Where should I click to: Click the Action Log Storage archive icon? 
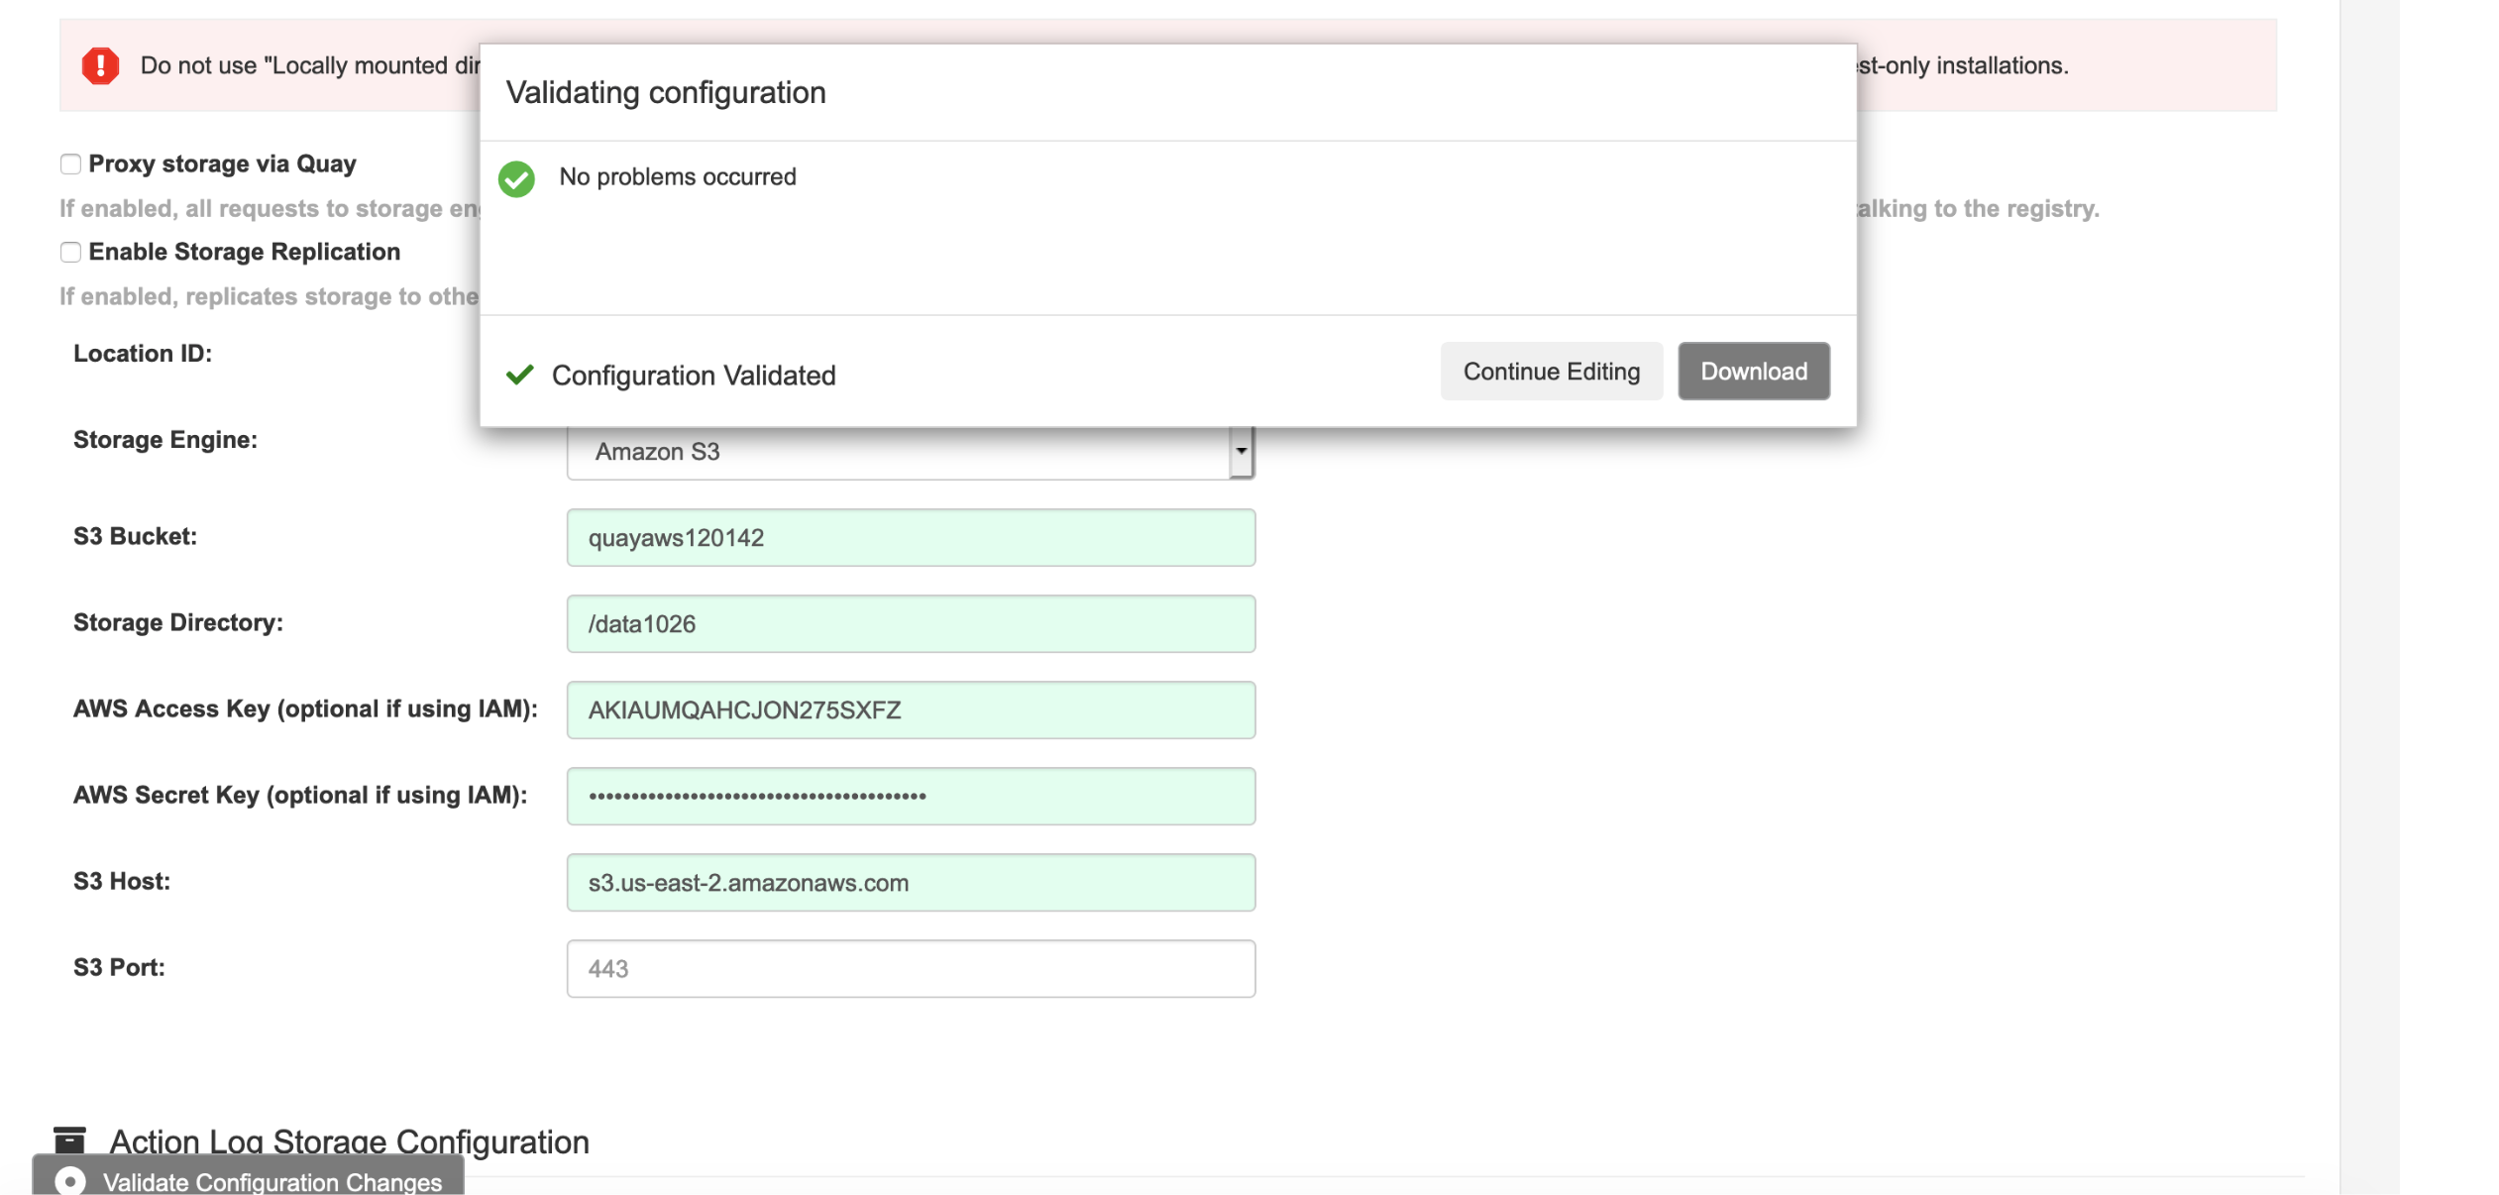[69, 1141]
